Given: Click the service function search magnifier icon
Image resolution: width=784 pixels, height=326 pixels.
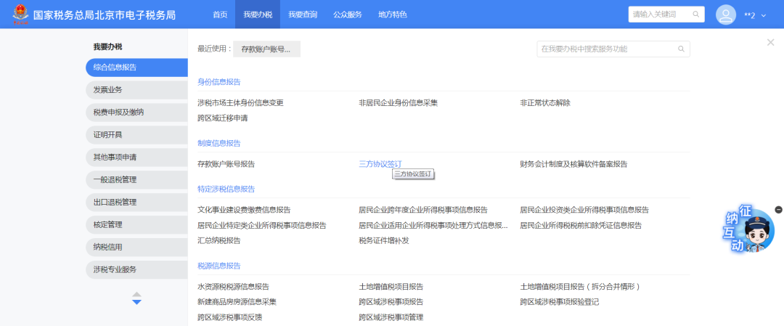Looking at the screenshot, I should tap(680, 49).
